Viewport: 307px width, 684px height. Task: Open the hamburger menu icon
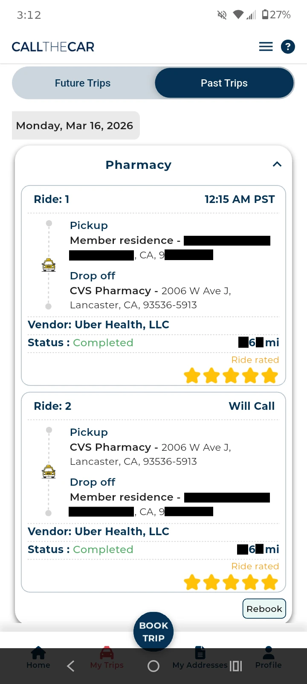coord(266,46)
